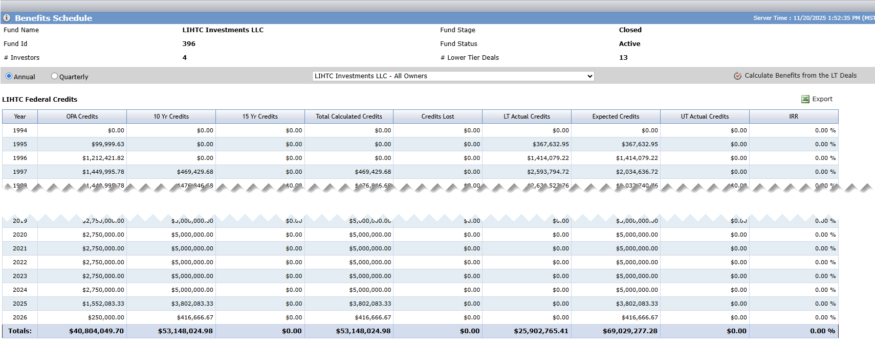Click Expected Credits value $2,034,636.72
The width and height of the screenshot is (875, 347).
click(637, 172)
